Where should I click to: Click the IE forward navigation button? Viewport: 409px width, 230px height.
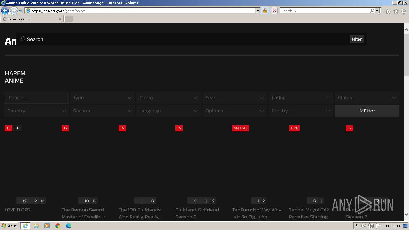(x=13, y=11)
